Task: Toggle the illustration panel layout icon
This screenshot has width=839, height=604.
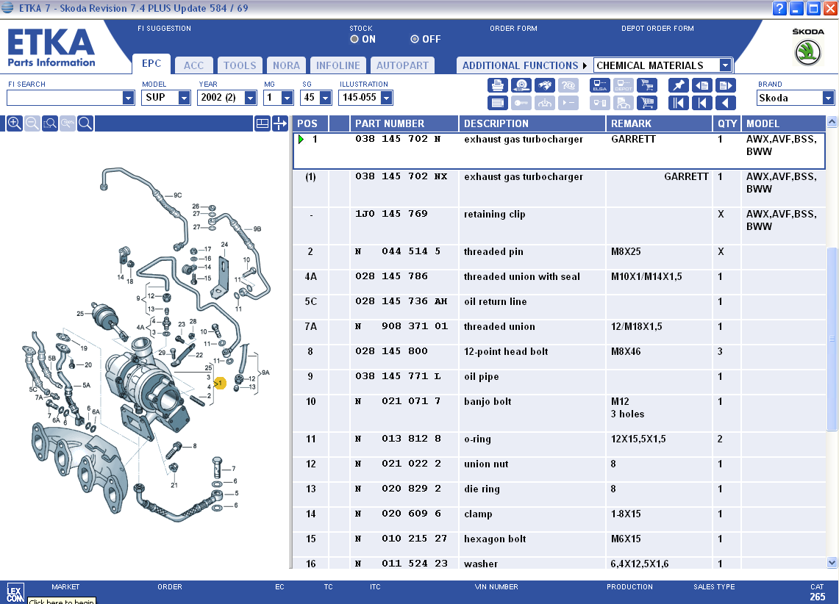Action: click(x=263, y=123)
